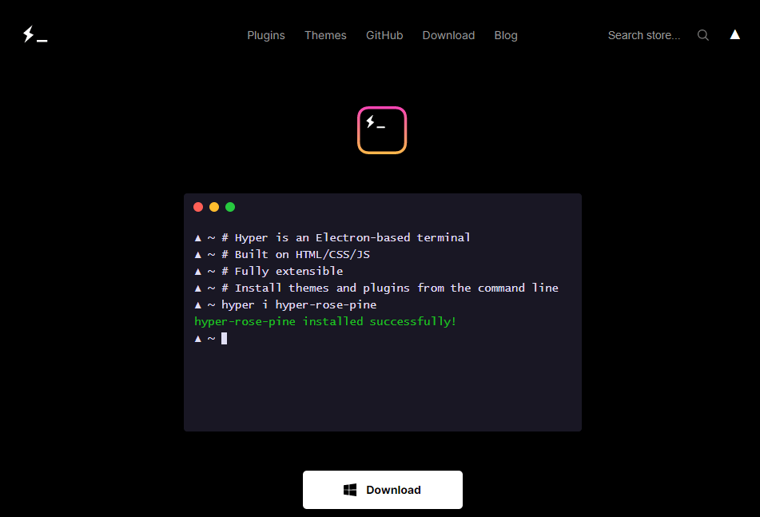Click the green dot in the terminal window

pos(230,207)
